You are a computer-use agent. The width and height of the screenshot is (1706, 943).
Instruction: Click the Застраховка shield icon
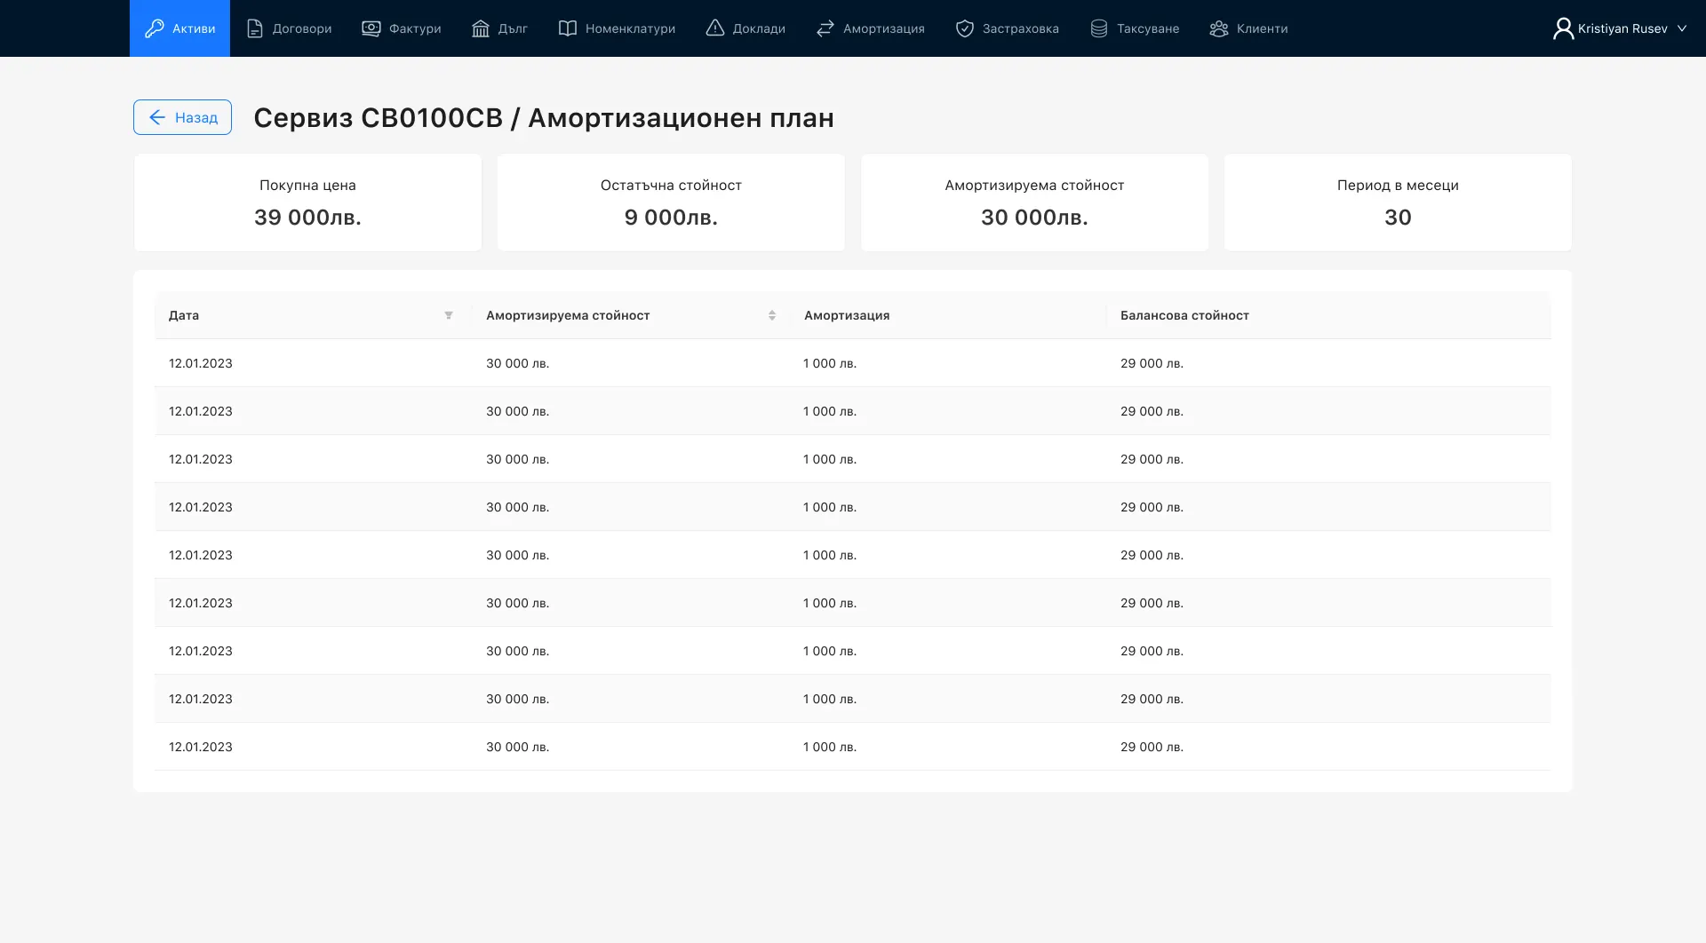(x=965, y=28)
